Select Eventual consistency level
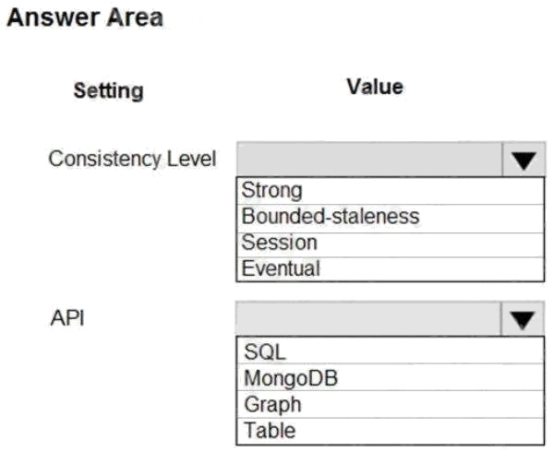Viewport: 554px width, 464px height. 281,268
